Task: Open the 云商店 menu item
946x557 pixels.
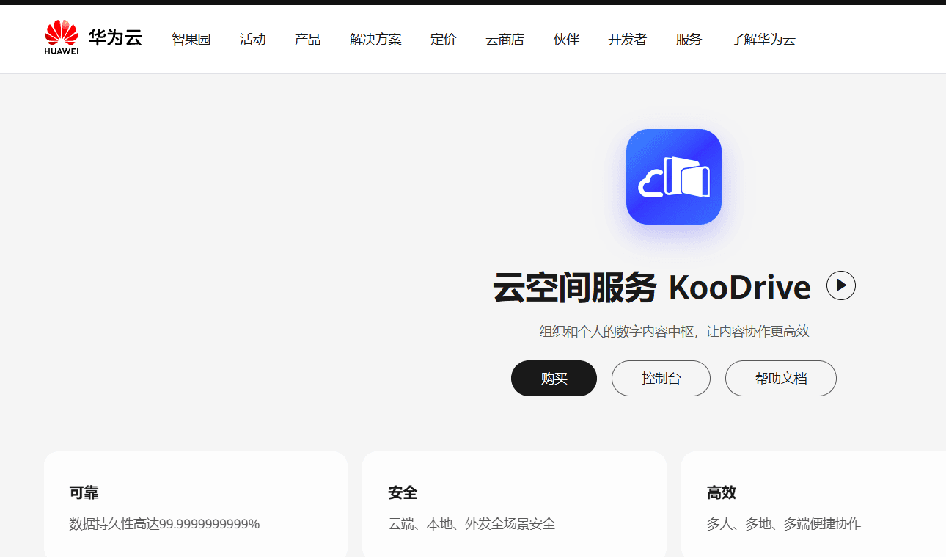Action: pos(505,40)
